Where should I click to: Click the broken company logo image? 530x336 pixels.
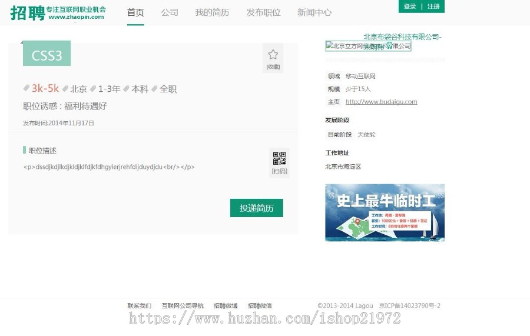click(x=368, y=46)
